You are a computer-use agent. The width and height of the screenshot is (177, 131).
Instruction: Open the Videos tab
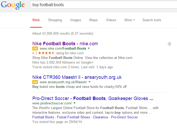(x=111, y=20)
